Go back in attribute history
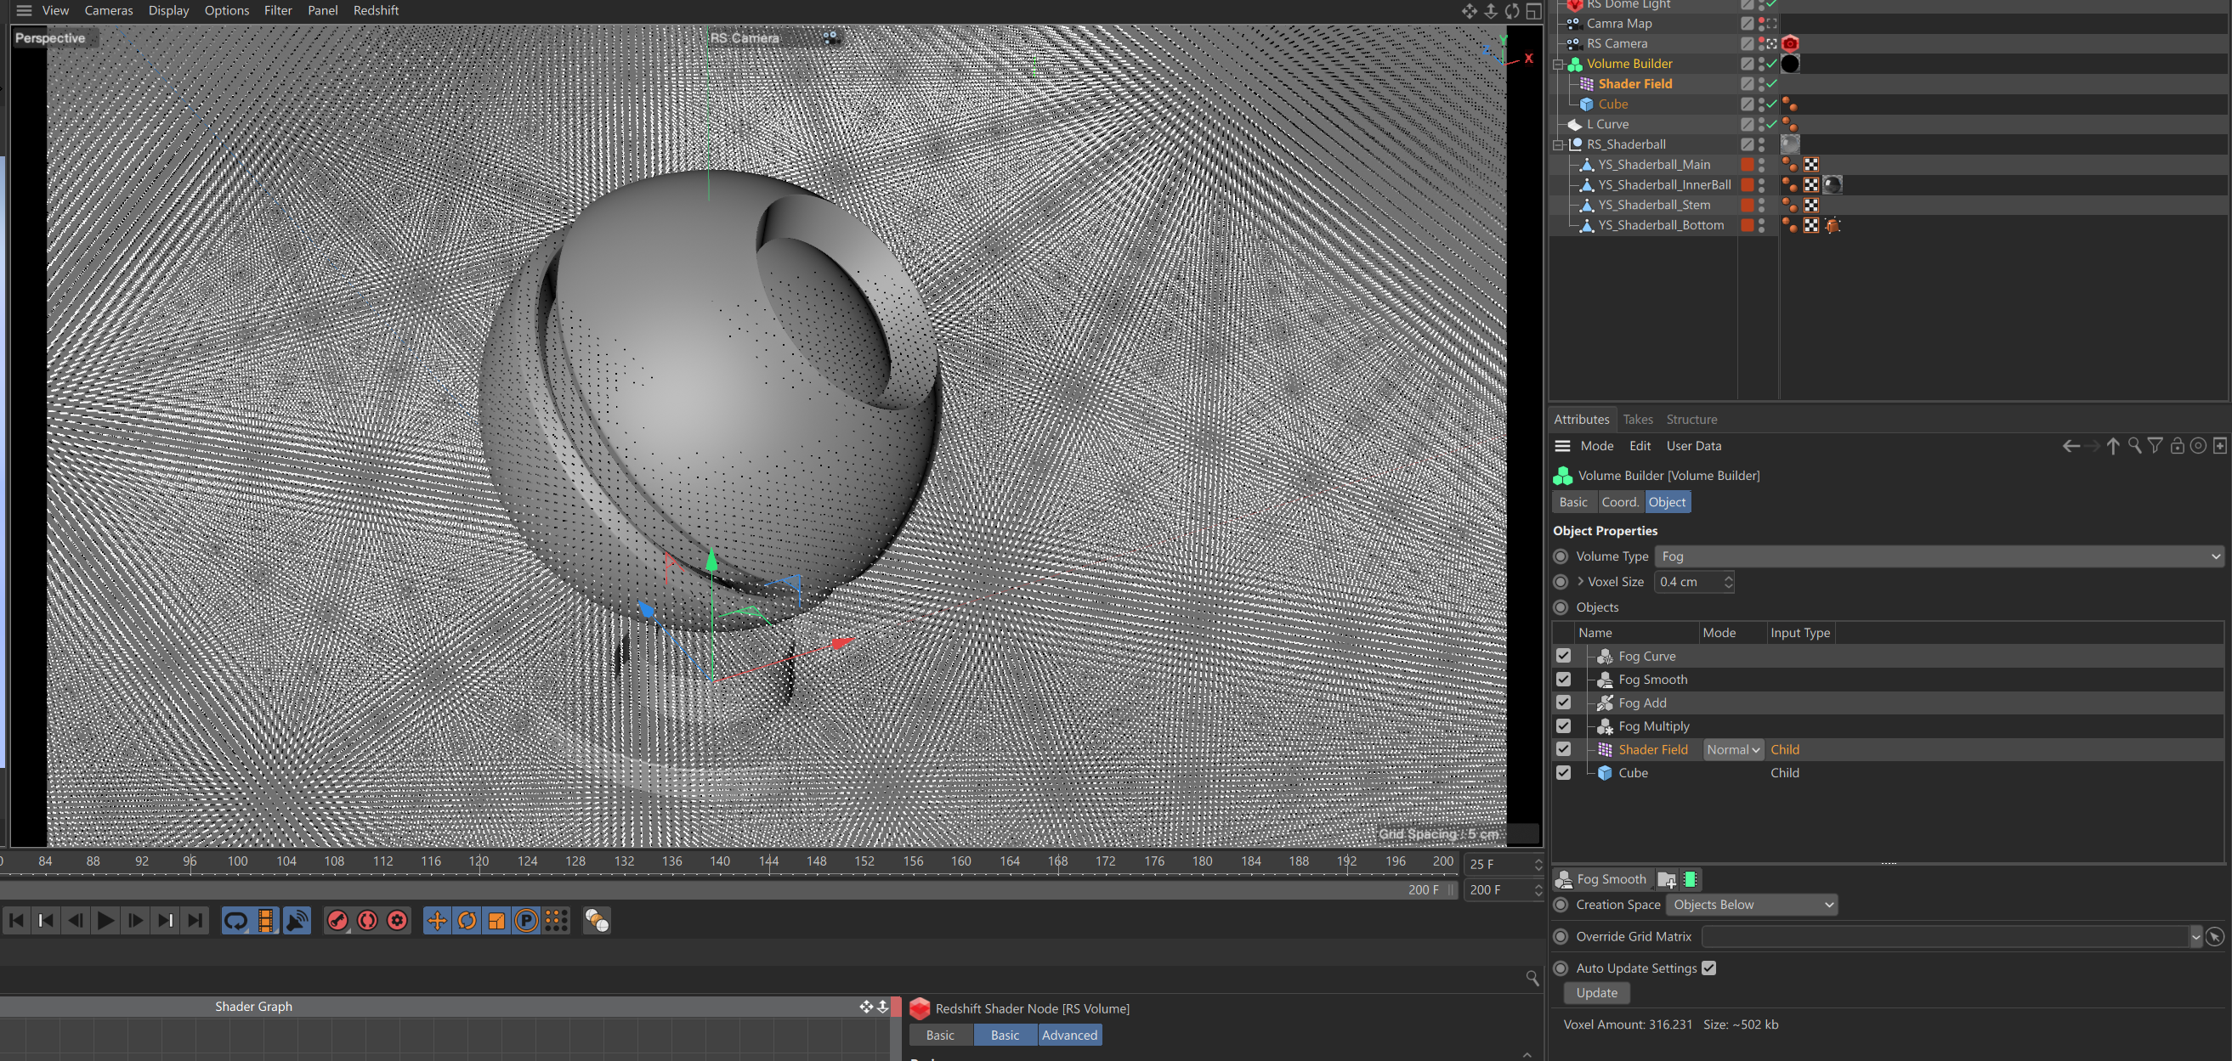The height and width of the screenshot is (1061, 2232). [x=2071, y=445]
